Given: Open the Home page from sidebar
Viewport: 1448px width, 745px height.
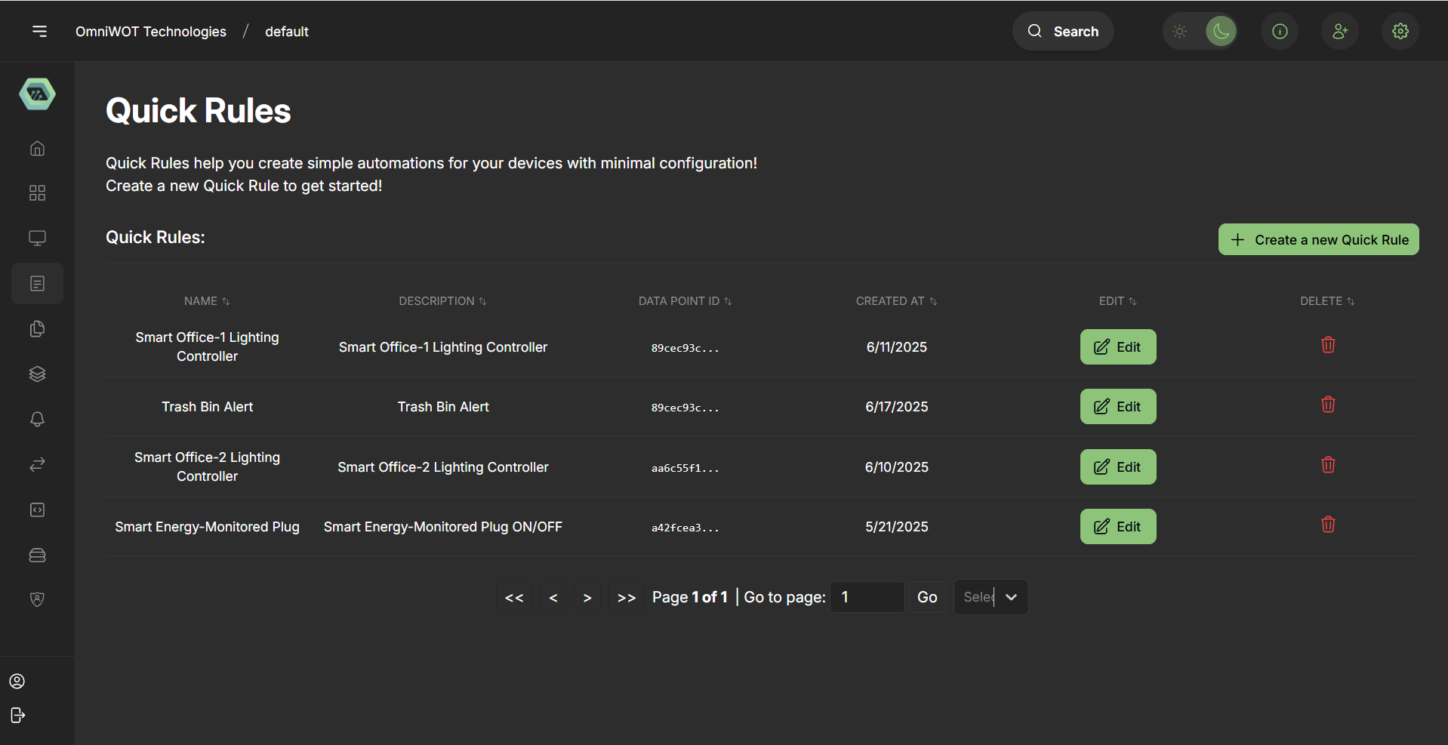Looking at the screenshot, I should (37, 148).
